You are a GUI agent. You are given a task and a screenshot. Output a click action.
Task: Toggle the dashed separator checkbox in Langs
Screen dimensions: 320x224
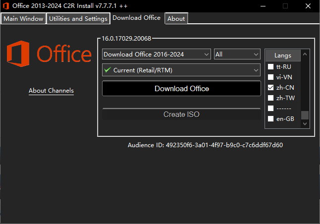point(270,108)
